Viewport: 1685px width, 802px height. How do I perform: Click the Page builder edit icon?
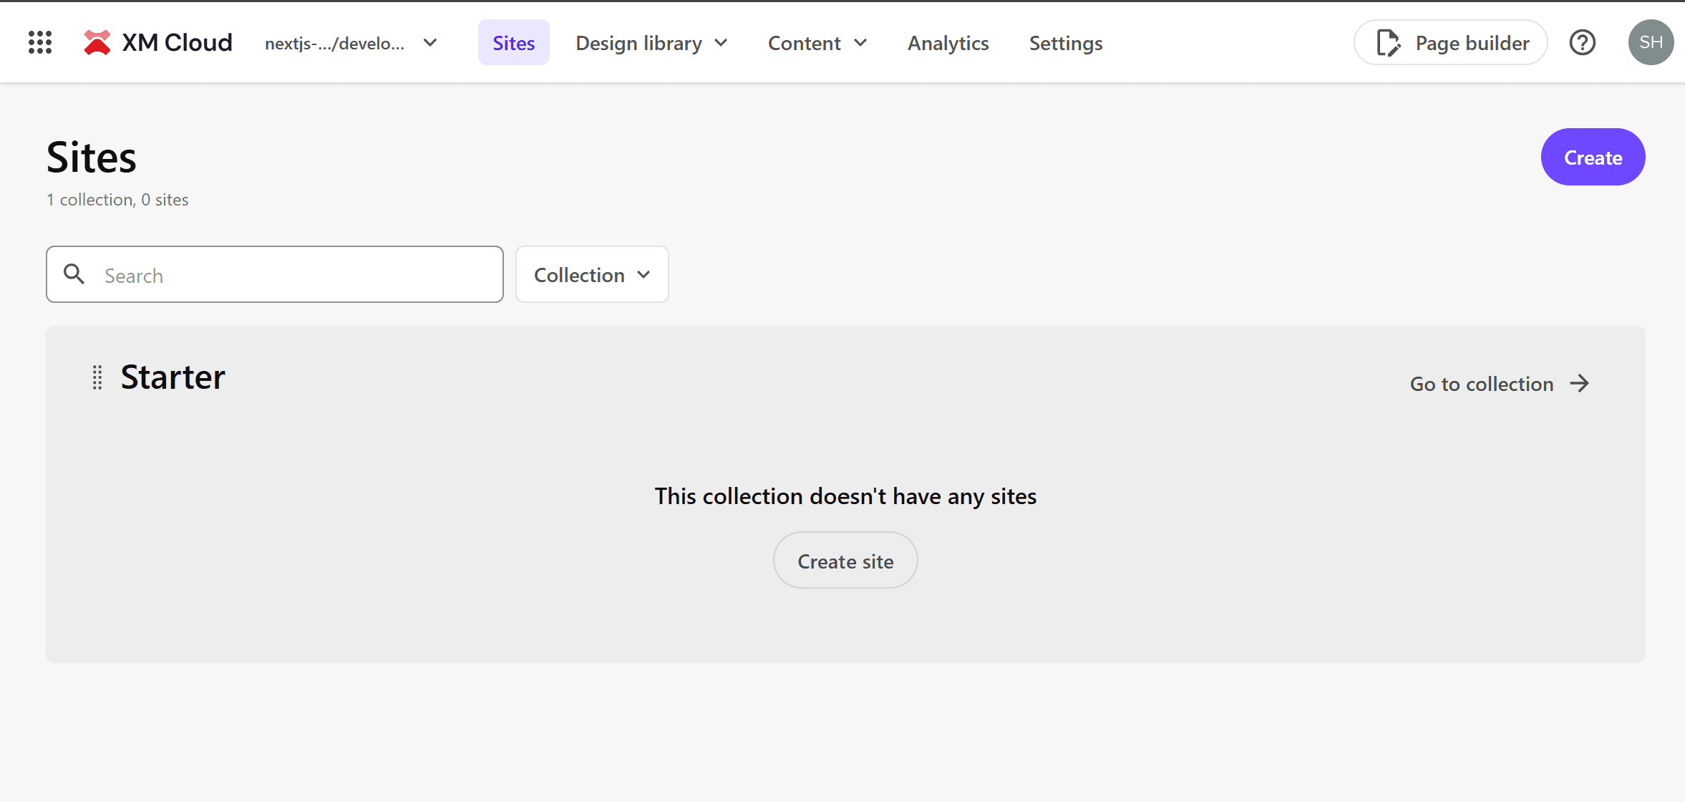pyautogui.click(x=1388, y=43)
